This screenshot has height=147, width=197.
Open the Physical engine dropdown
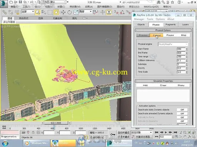point(173,44)
